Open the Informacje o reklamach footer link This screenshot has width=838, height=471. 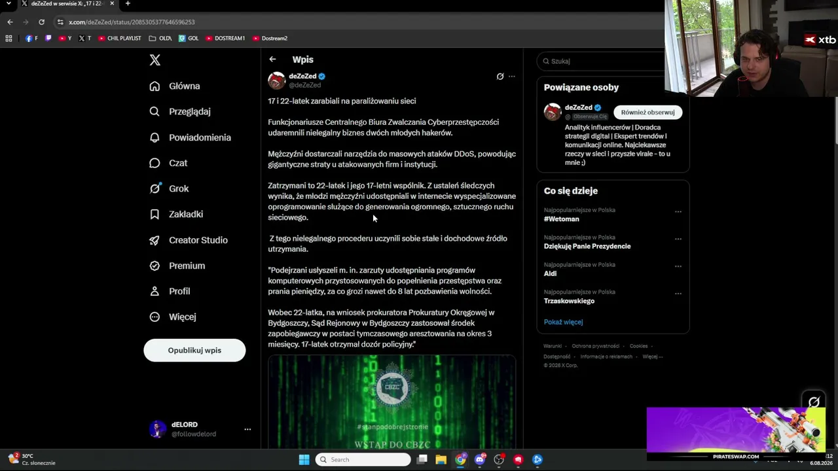606,357
